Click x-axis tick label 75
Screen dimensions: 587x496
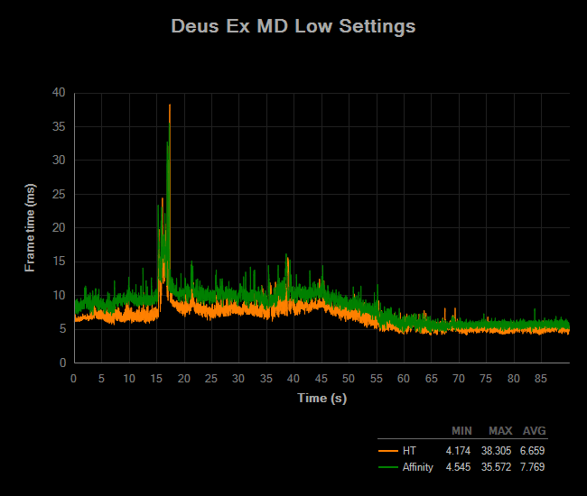click(x=486, y=379)
